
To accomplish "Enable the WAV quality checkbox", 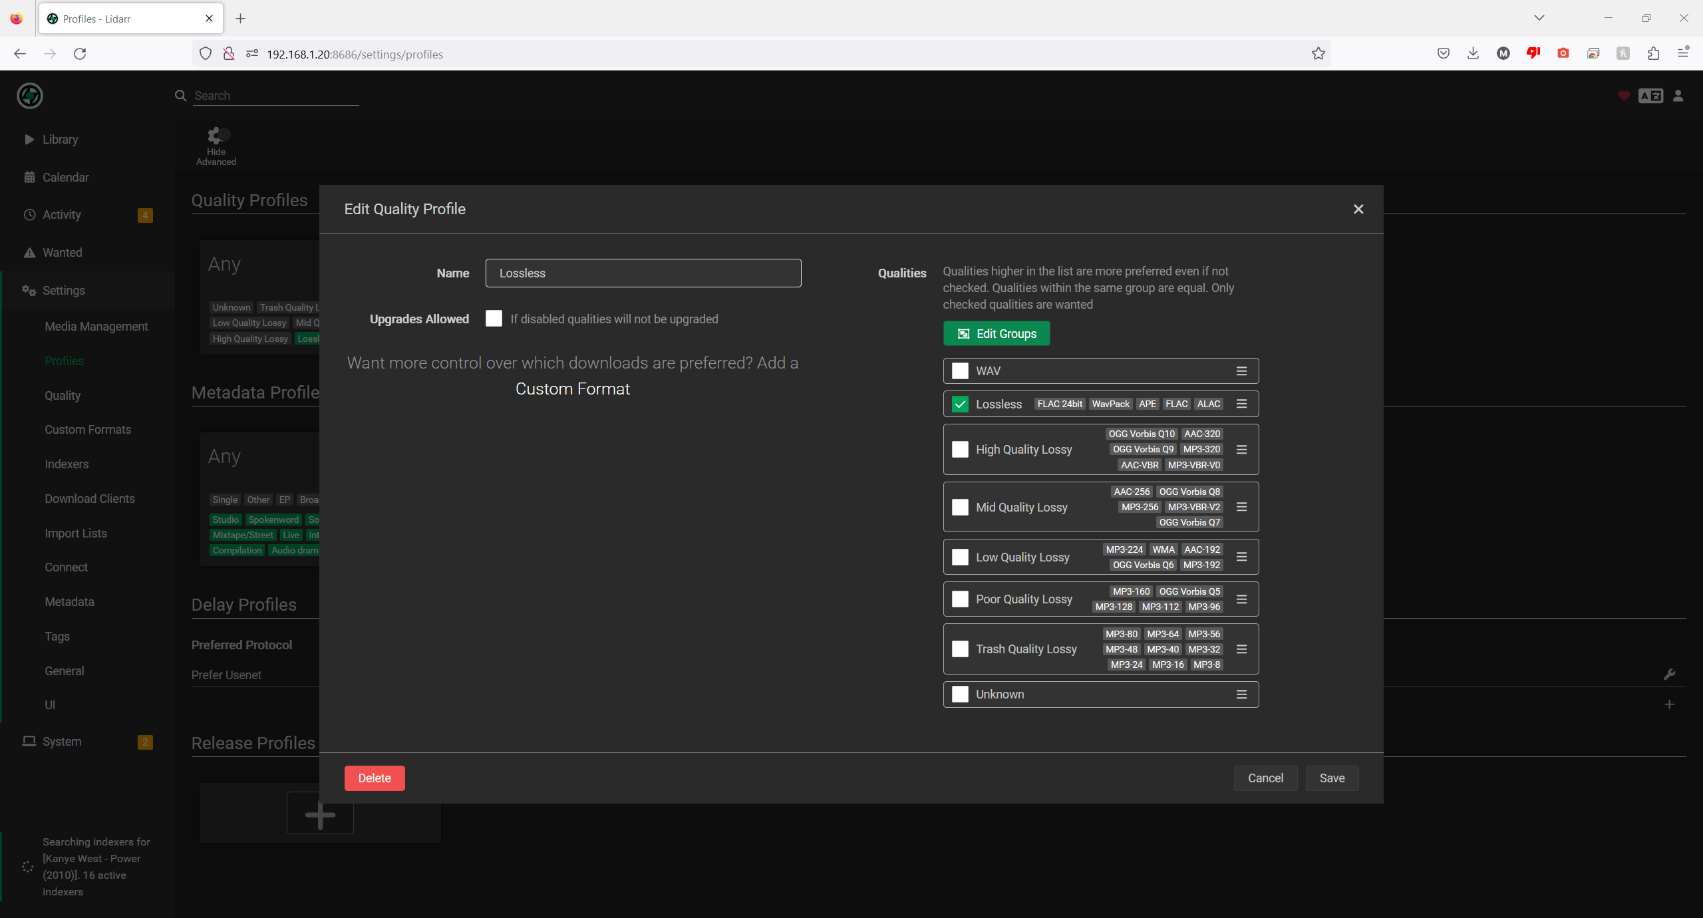I will [959, 371].
